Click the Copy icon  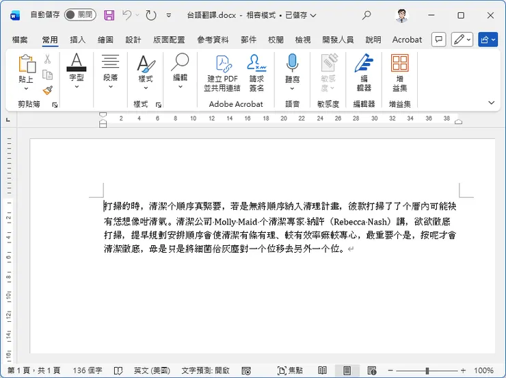47,75
